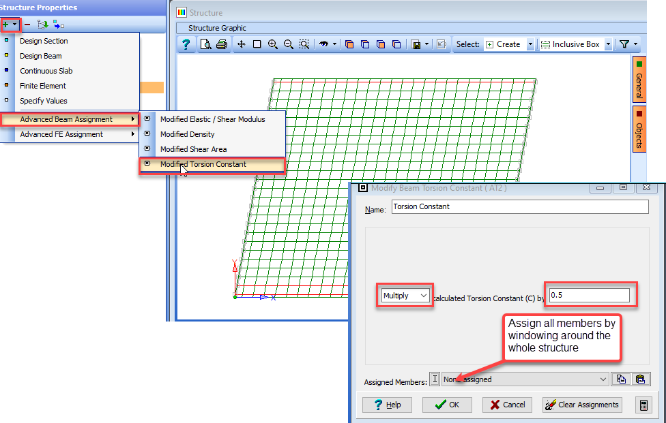Click the green plus add-property icon

pyautogui.click(x=6, y=25)
